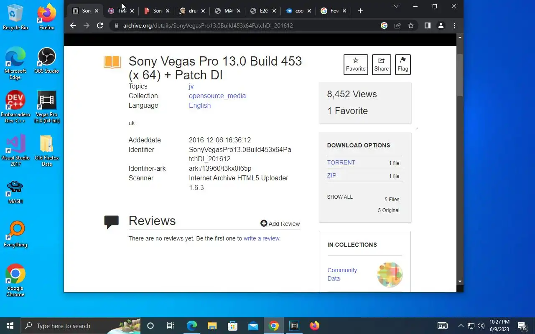
Task: Open File Explorer from taskbar
Action: [212, 326]
